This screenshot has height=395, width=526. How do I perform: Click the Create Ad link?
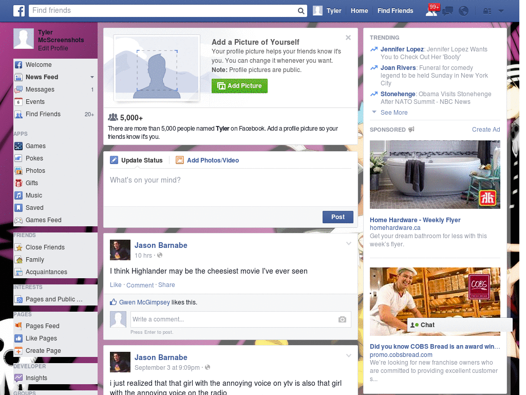tap(486, 130)
